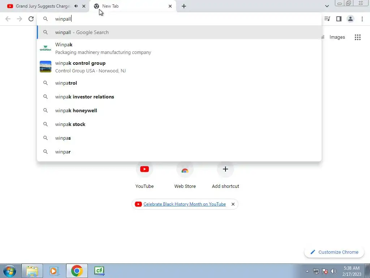Click the network tray icon

[x=316, y=271]
